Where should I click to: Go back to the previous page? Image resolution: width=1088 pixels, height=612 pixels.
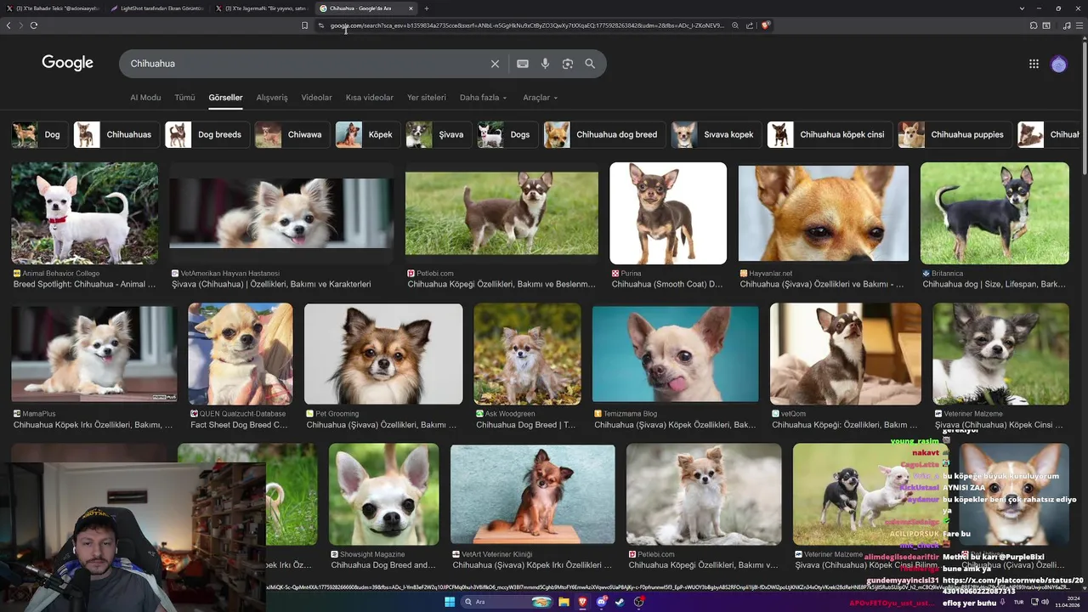(x=8, y=25)
